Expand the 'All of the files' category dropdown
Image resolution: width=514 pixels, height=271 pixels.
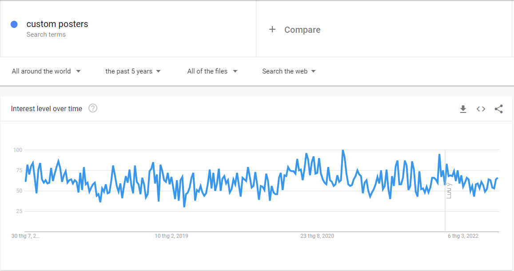pyautogui.click(x=212, y=71)
